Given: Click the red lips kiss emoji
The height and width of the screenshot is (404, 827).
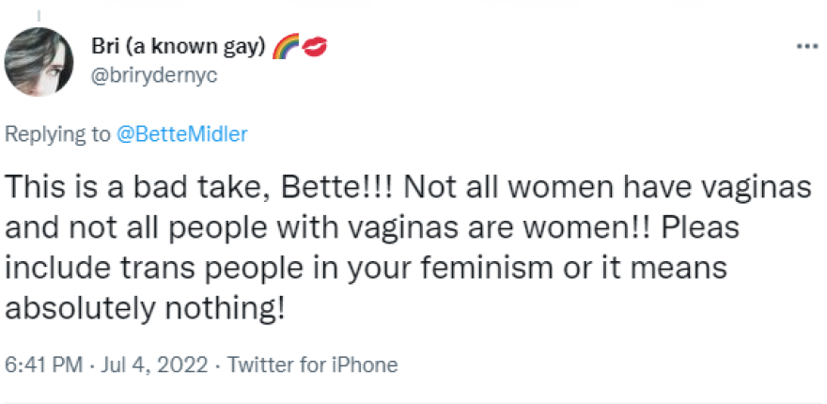Looking at the screenshot, I should [313, 45].
